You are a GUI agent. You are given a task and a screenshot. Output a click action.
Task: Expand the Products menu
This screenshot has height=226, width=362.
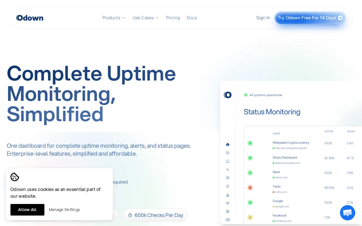(114, 18)
